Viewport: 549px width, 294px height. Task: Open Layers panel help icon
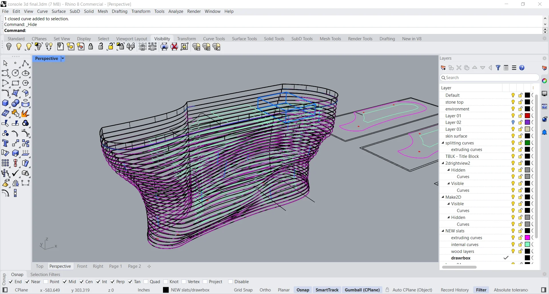click(522, 68)
